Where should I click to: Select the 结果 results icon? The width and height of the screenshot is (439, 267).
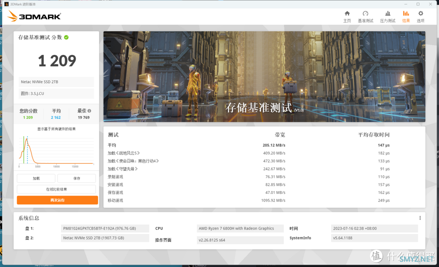pyautogui.click(x=406, y=13)
